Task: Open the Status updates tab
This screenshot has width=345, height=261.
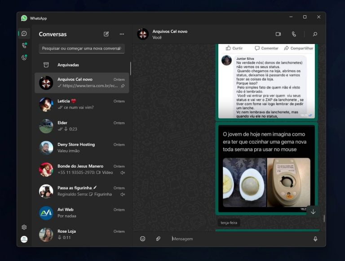Action: pos(24,58)
